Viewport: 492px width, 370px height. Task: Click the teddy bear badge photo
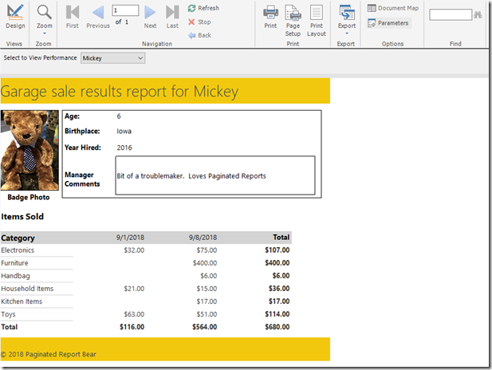coord(29,150)
